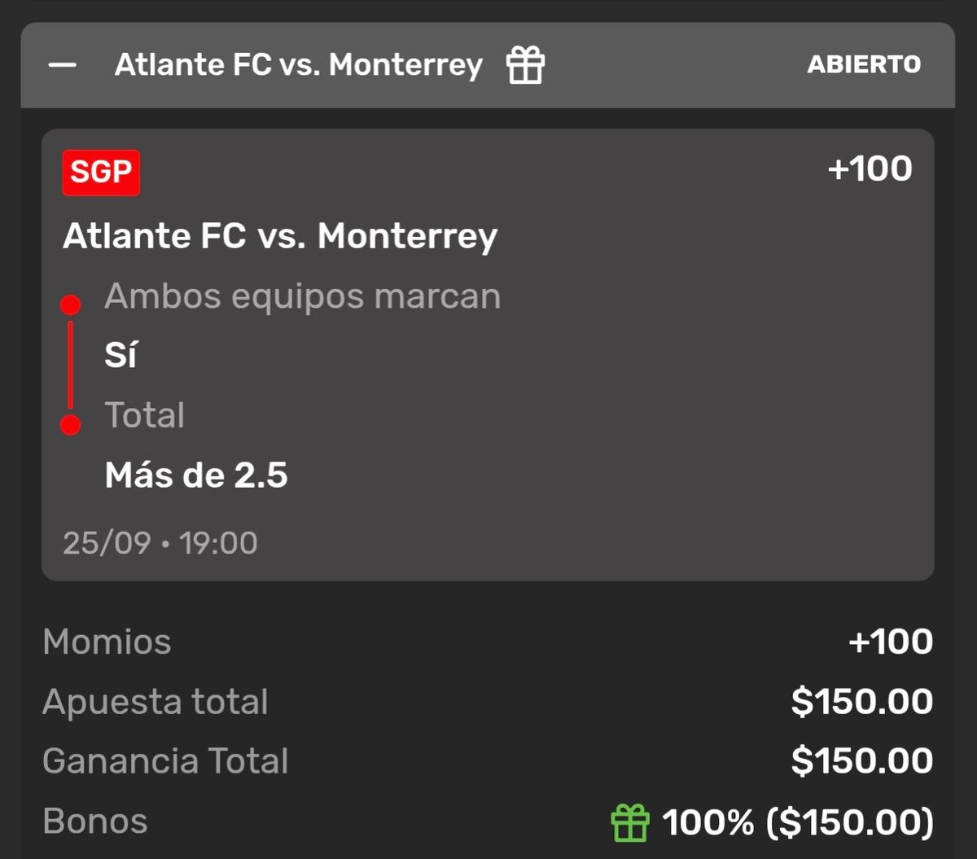Click the 100% ($150.00) bonus value
This screenshot has height=859, width=977.
798,822
